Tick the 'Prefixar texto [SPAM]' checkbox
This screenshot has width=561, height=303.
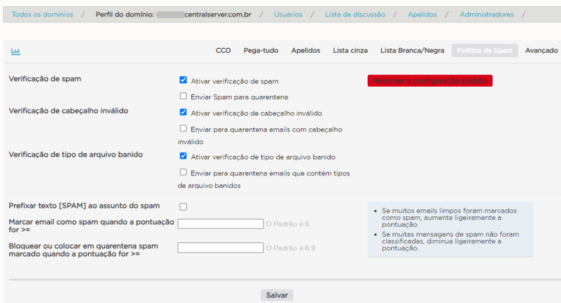click(183, 207)
